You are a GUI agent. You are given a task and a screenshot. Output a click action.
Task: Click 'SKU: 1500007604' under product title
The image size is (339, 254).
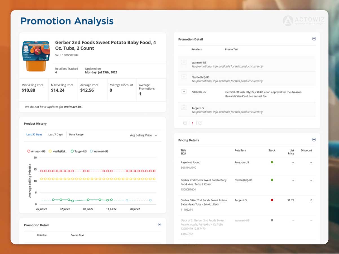coord(67,55)
